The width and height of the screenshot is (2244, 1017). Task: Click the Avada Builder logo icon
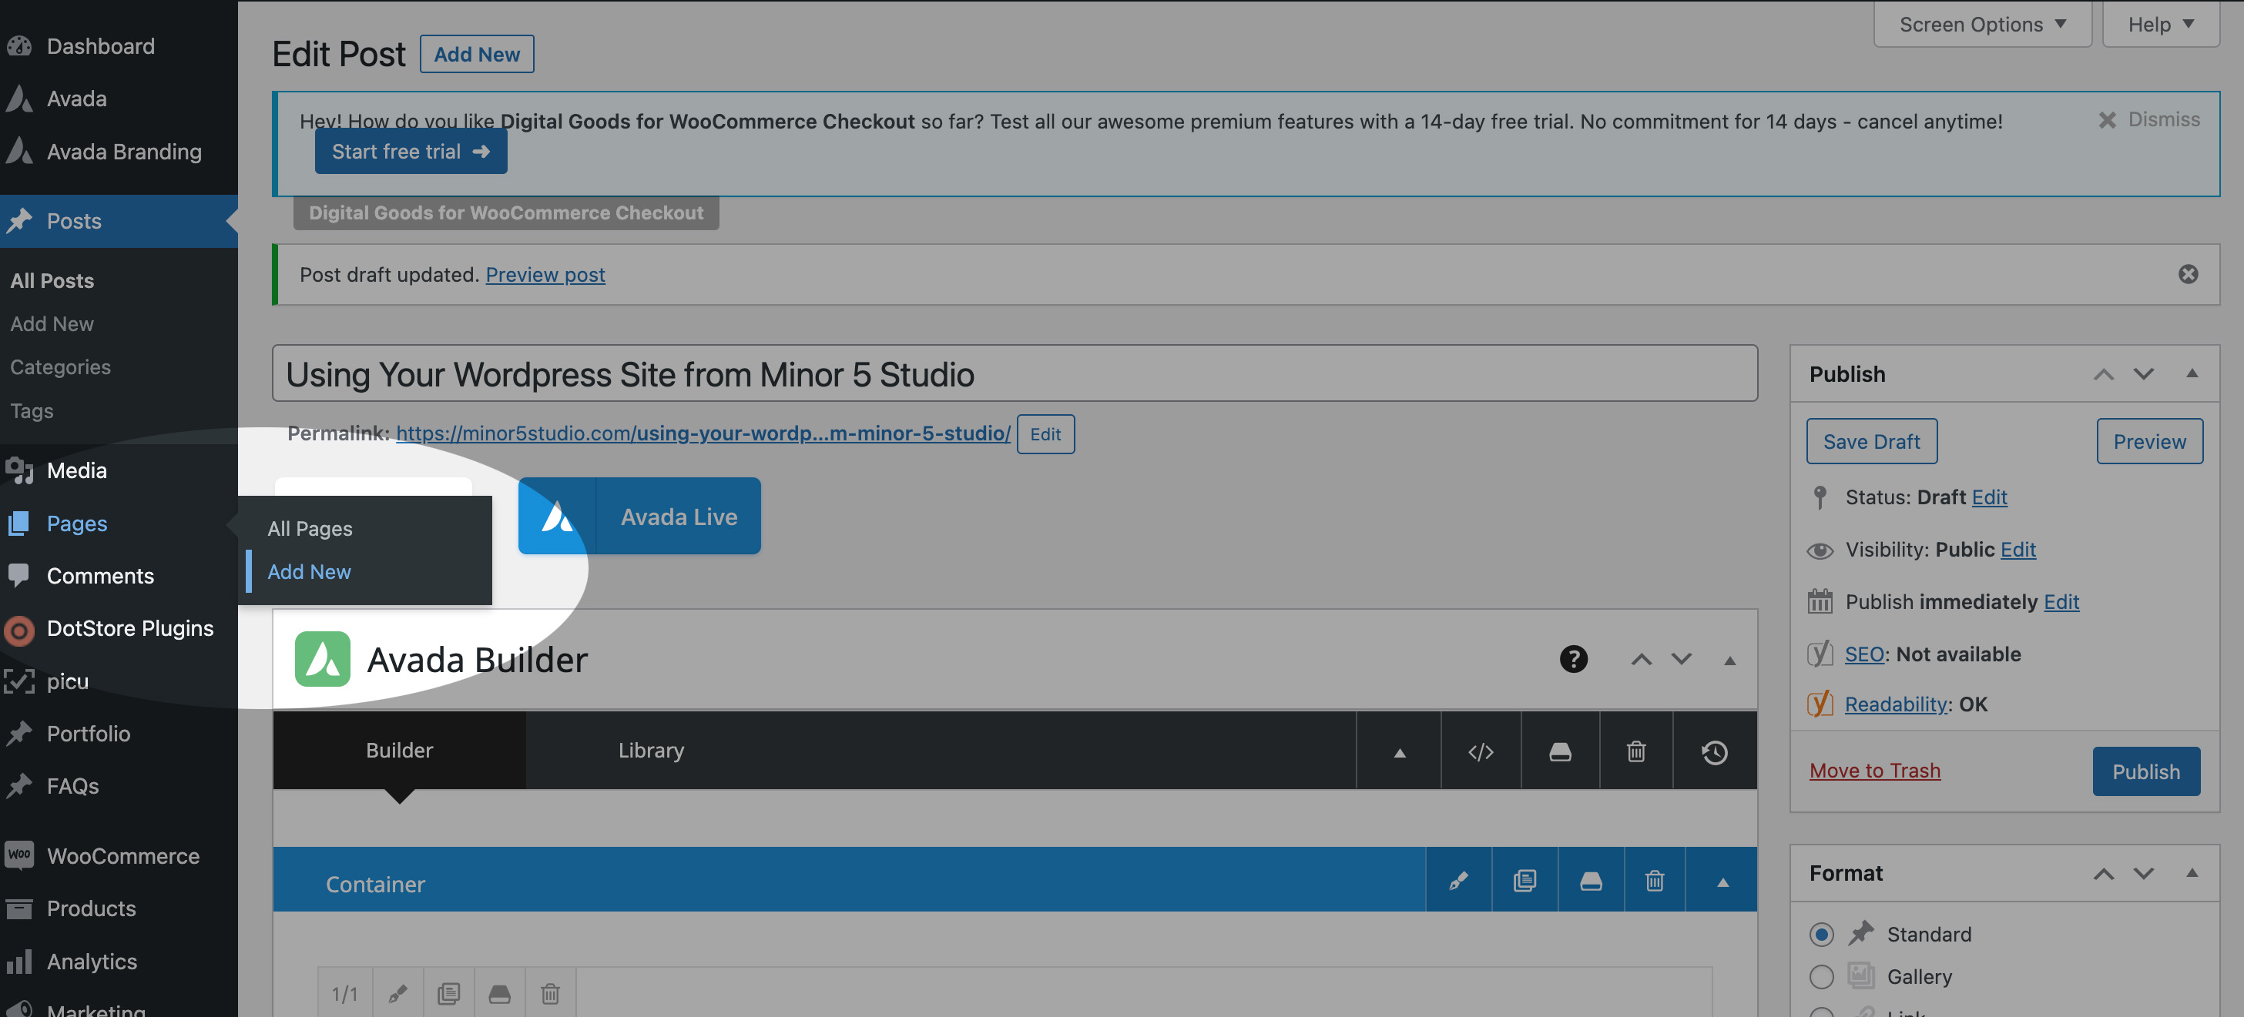[x=322, y=659]
